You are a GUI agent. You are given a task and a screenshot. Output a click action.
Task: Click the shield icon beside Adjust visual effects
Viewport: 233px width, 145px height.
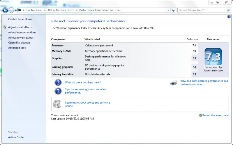[x=5, y=27]
